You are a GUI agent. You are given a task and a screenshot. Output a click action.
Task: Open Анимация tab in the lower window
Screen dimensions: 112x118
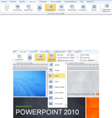[x=33, y=52]
